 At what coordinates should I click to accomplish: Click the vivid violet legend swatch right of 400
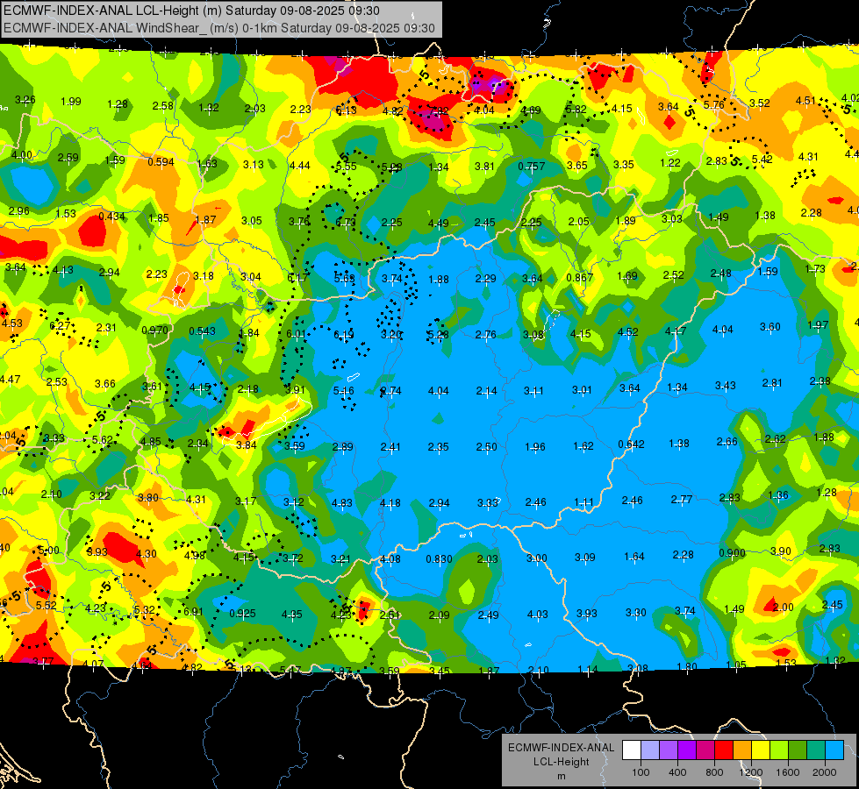coord(687,750)
